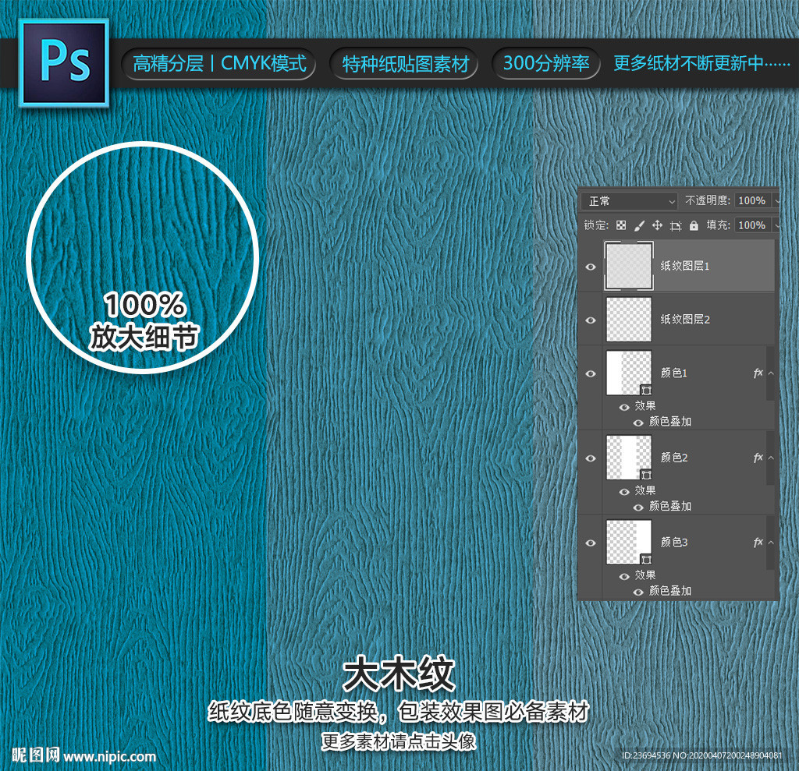Click the 大木纹 title text

pyautogui.click(x=399, y=674)
